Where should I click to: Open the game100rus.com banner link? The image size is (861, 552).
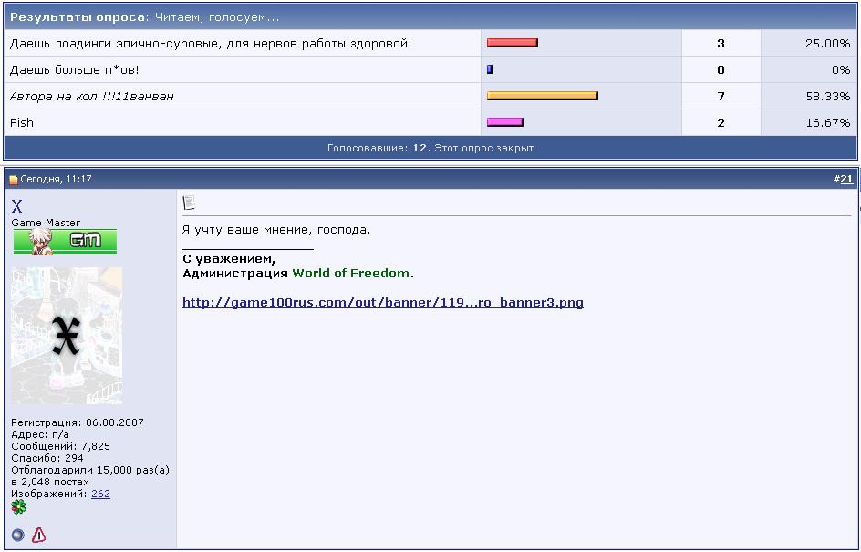pos(382,303)
